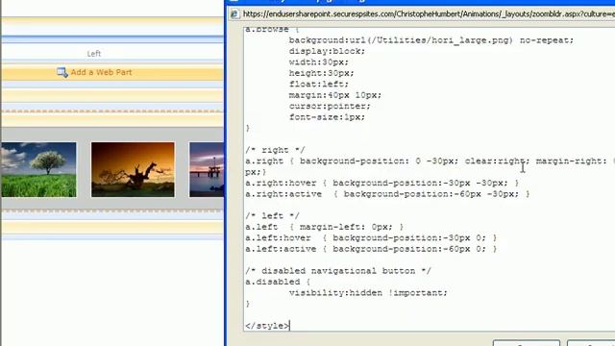
Task: Select the orange sunset dead tree thumbnail
Action: pos(133,169)
